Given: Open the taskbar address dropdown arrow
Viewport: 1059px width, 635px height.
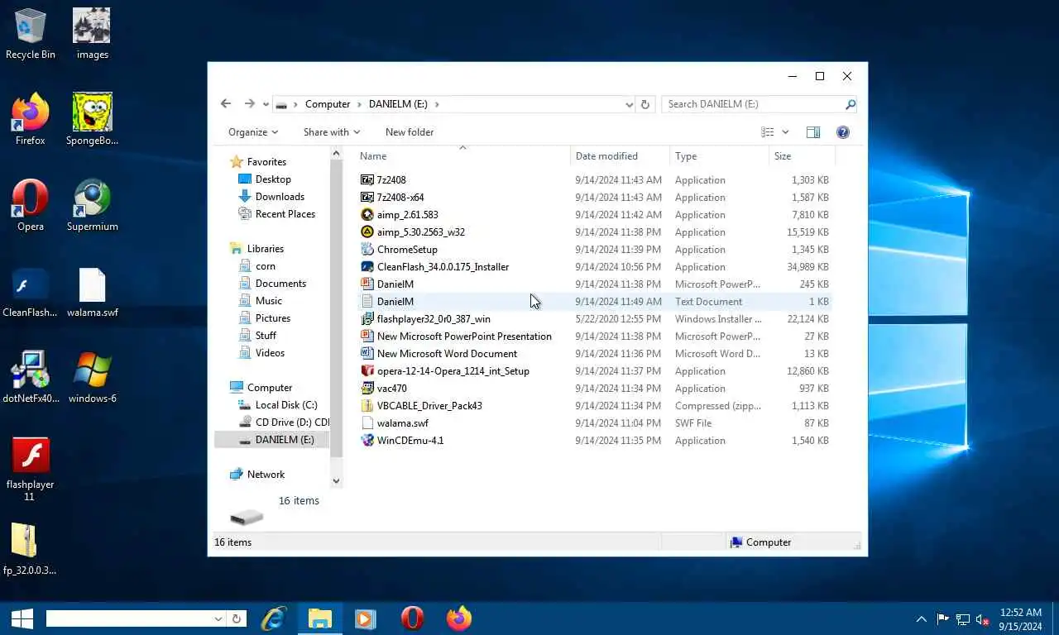Looking at the screenshot, I should 218,619.
